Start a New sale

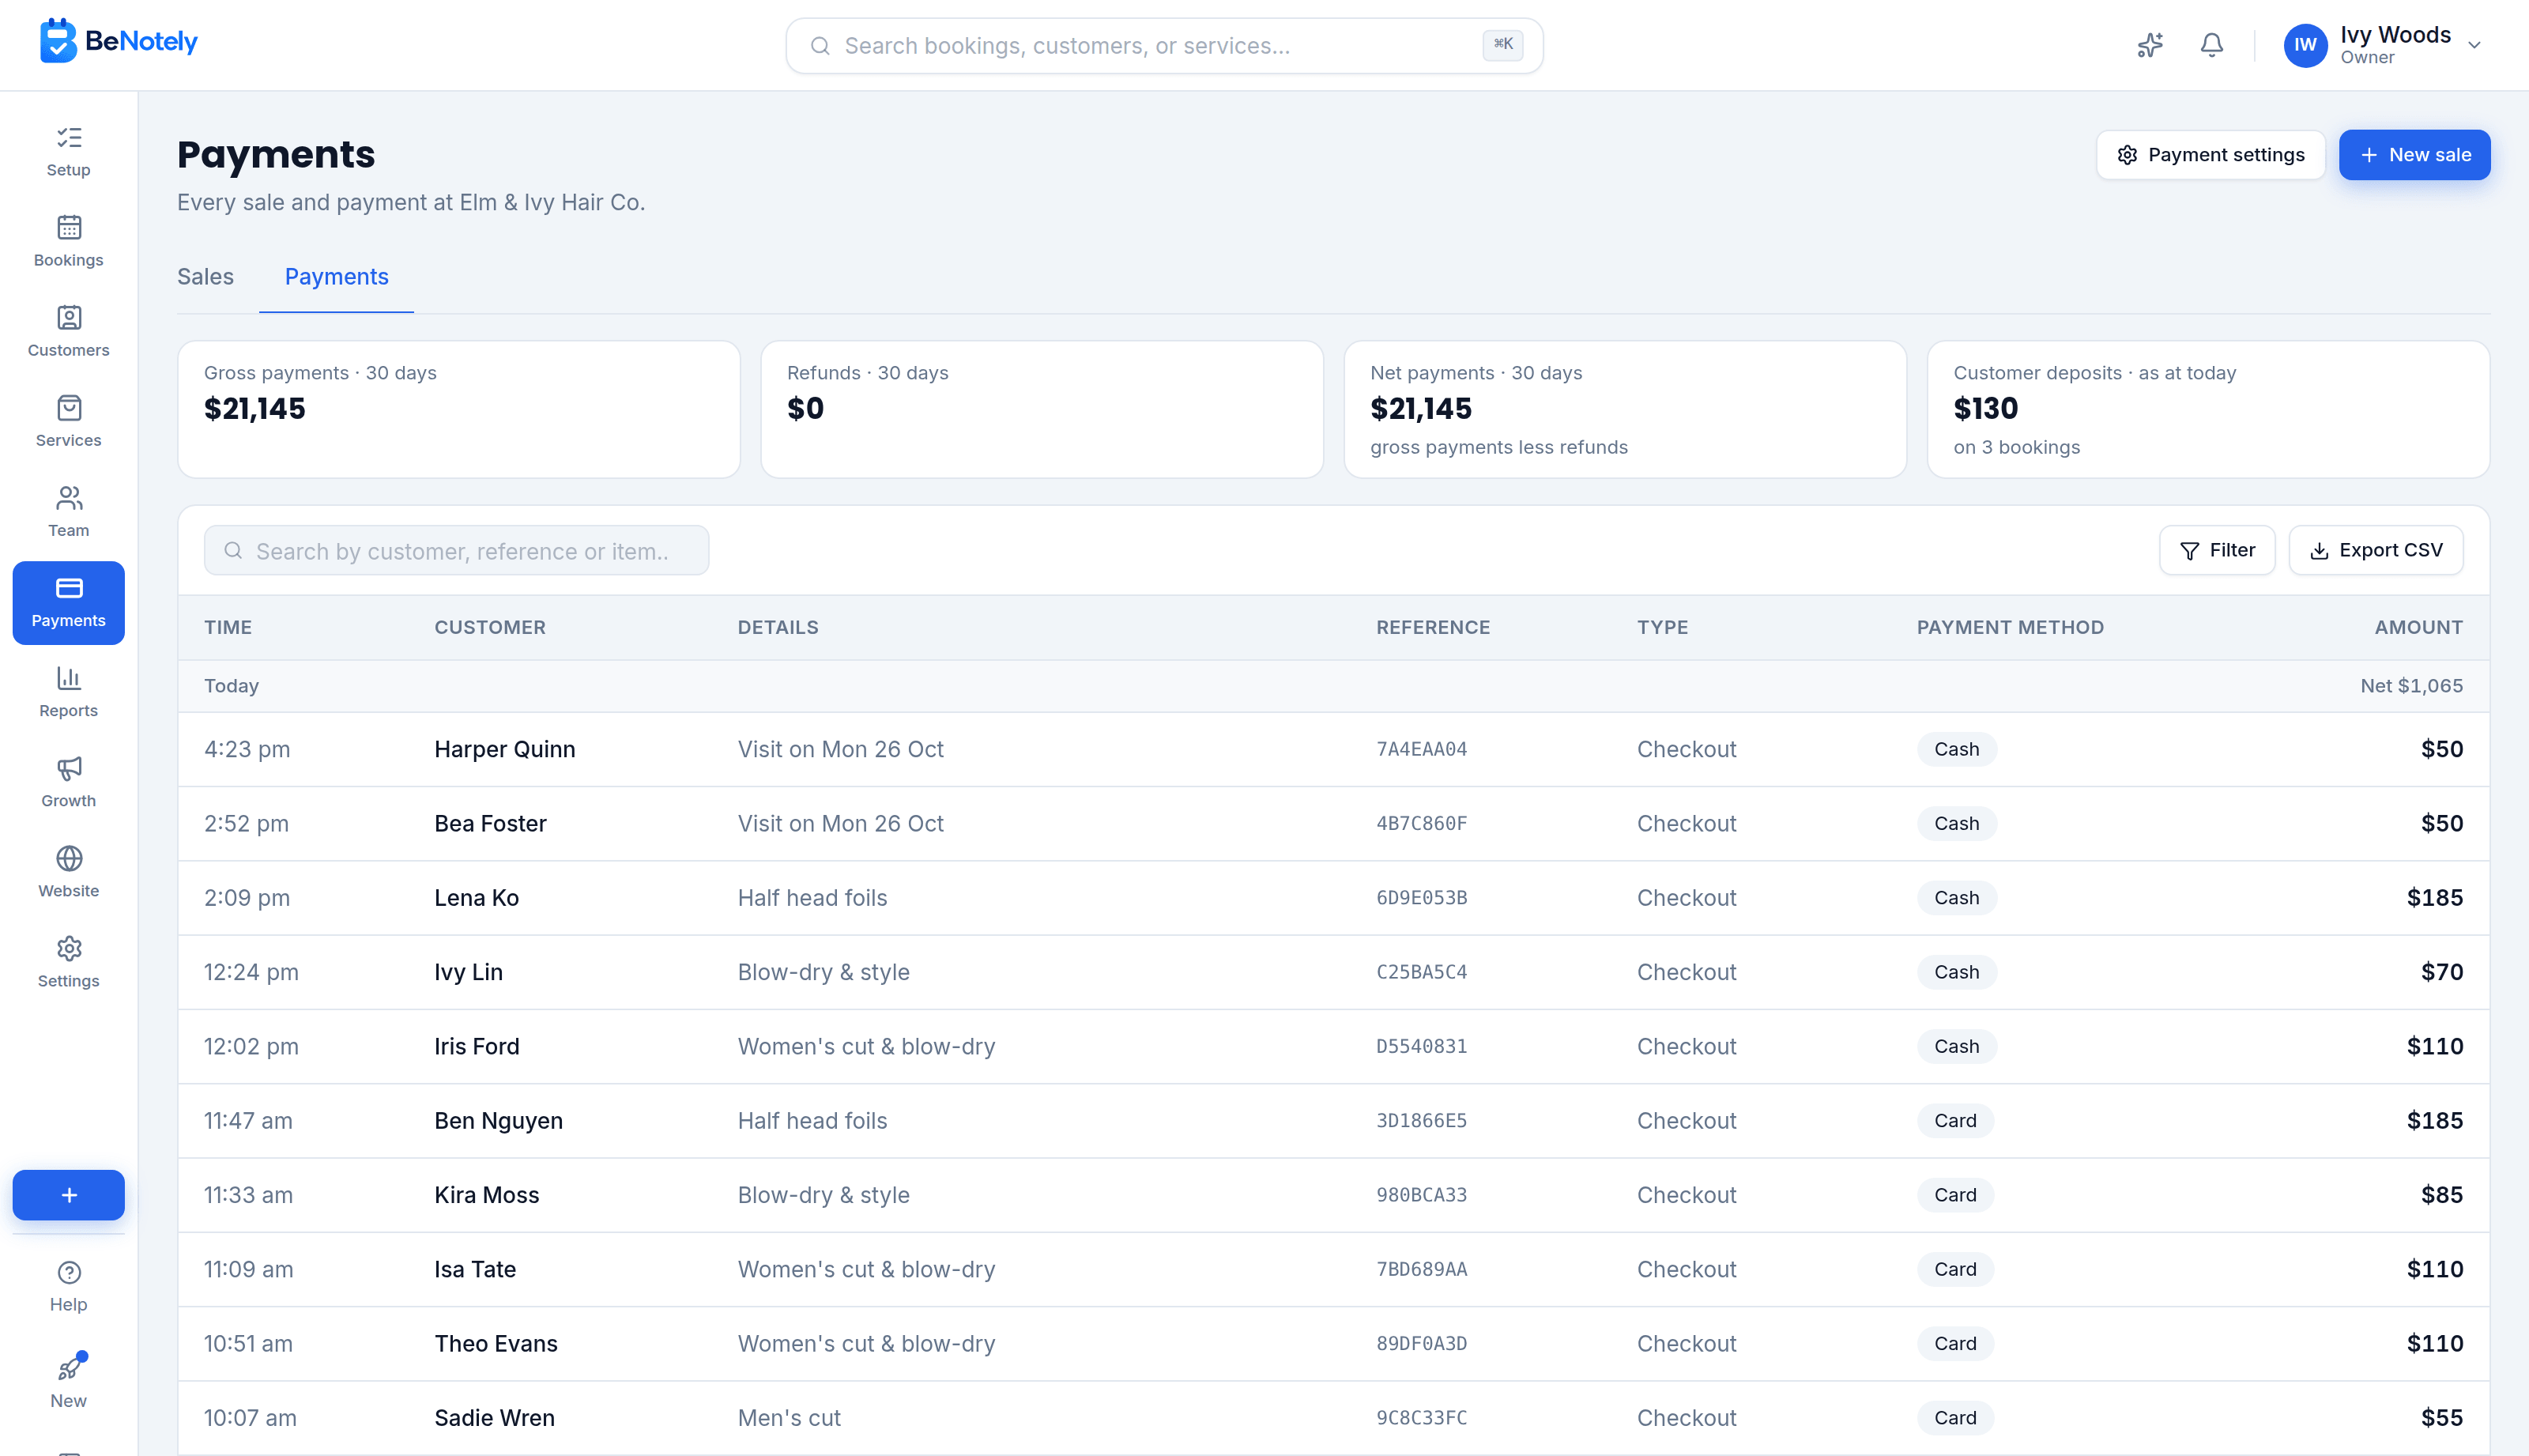pos(2414,155)
